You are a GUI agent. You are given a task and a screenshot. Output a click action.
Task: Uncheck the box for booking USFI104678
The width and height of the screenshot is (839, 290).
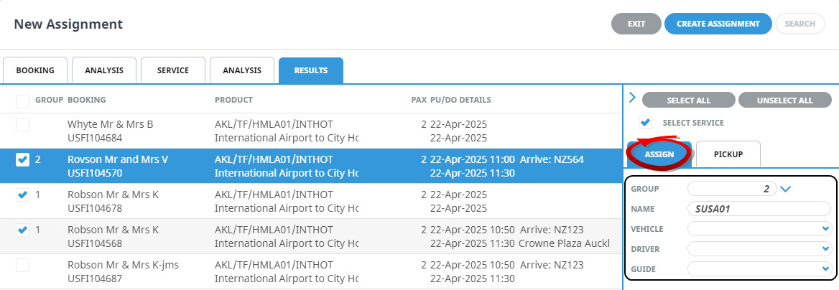(x=23, y=195)
